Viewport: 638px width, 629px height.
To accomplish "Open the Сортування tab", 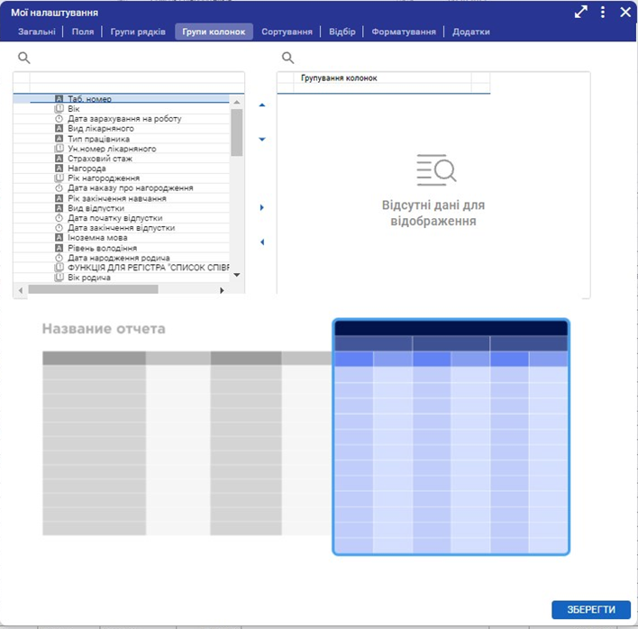I will 287,32.
